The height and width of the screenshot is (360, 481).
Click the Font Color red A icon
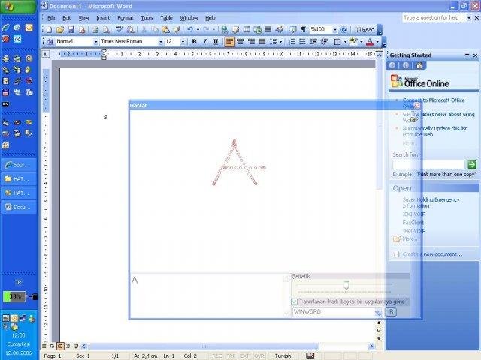click(x=370, y=42)
